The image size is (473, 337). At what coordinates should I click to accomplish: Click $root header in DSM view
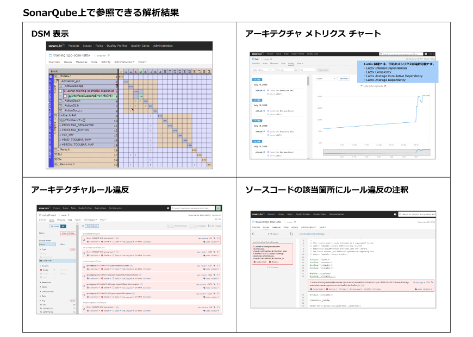[83, 71]
